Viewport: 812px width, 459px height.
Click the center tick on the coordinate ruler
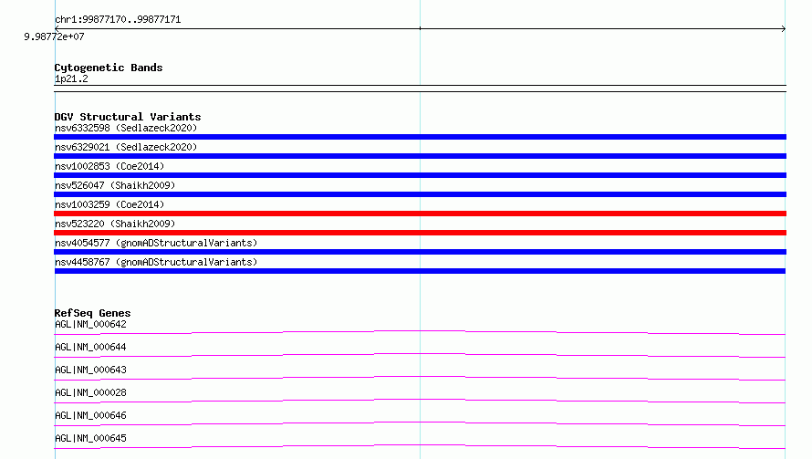(x=420, y=28)
